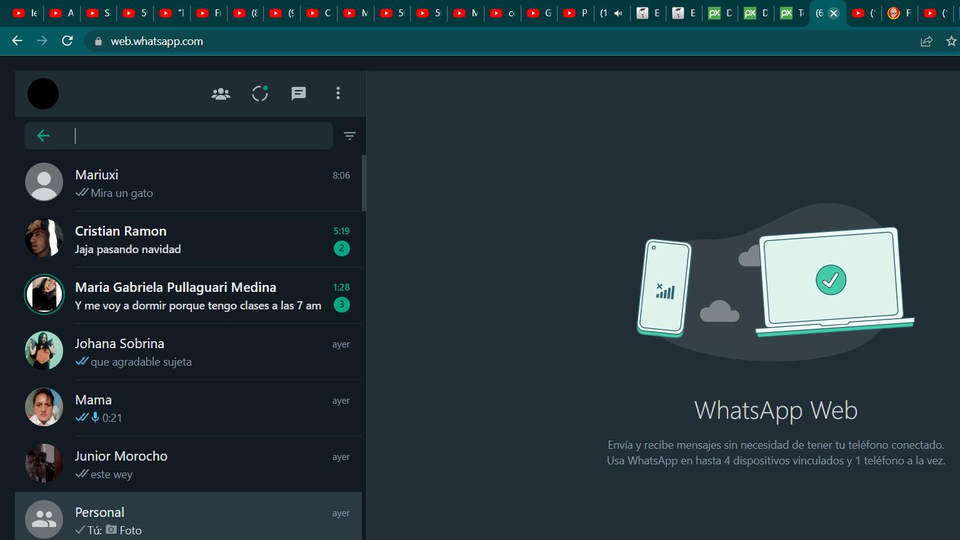Open your own profile picture
Screen dimensions: 960x540
click(43, 94)
